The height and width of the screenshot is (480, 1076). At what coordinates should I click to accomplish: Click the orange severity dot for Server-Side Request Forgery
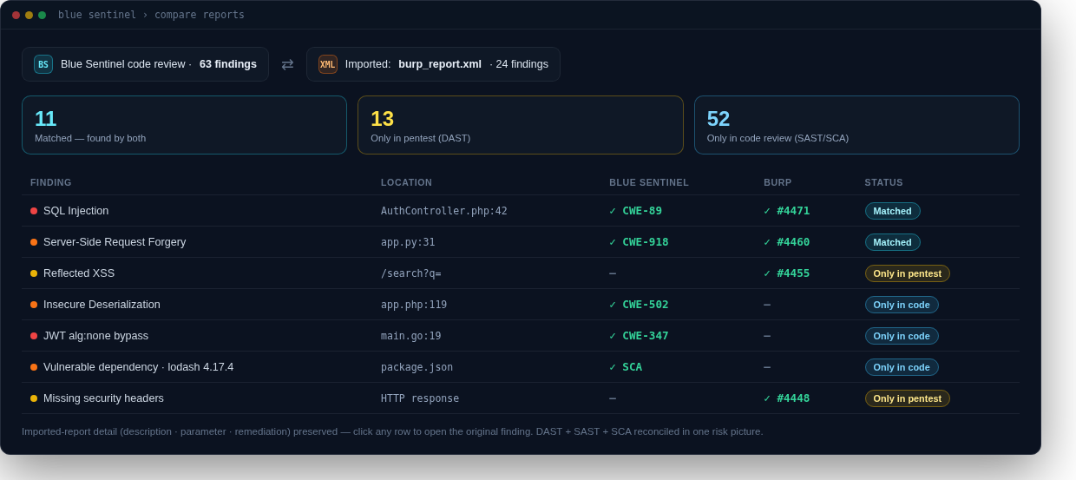(34, 242)
